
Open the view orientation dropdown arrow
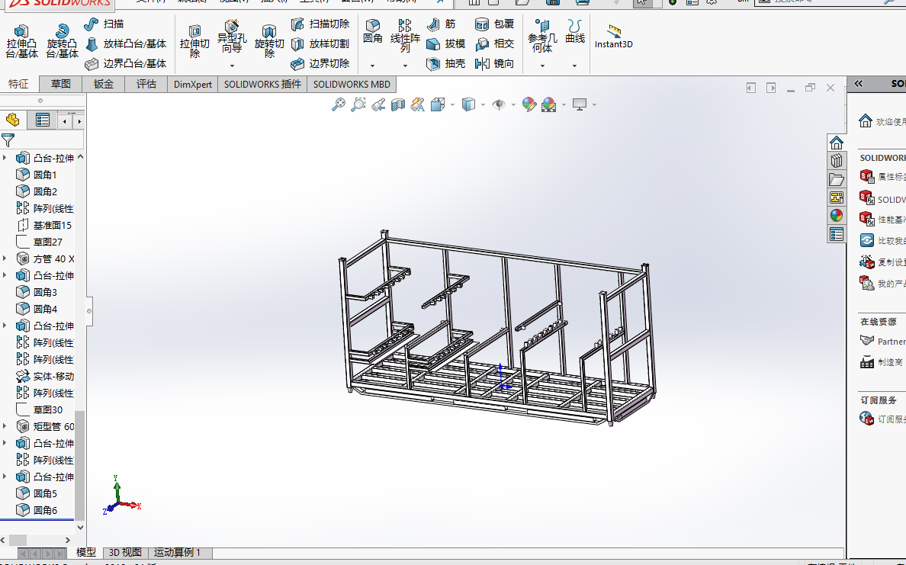pos(451,105)
